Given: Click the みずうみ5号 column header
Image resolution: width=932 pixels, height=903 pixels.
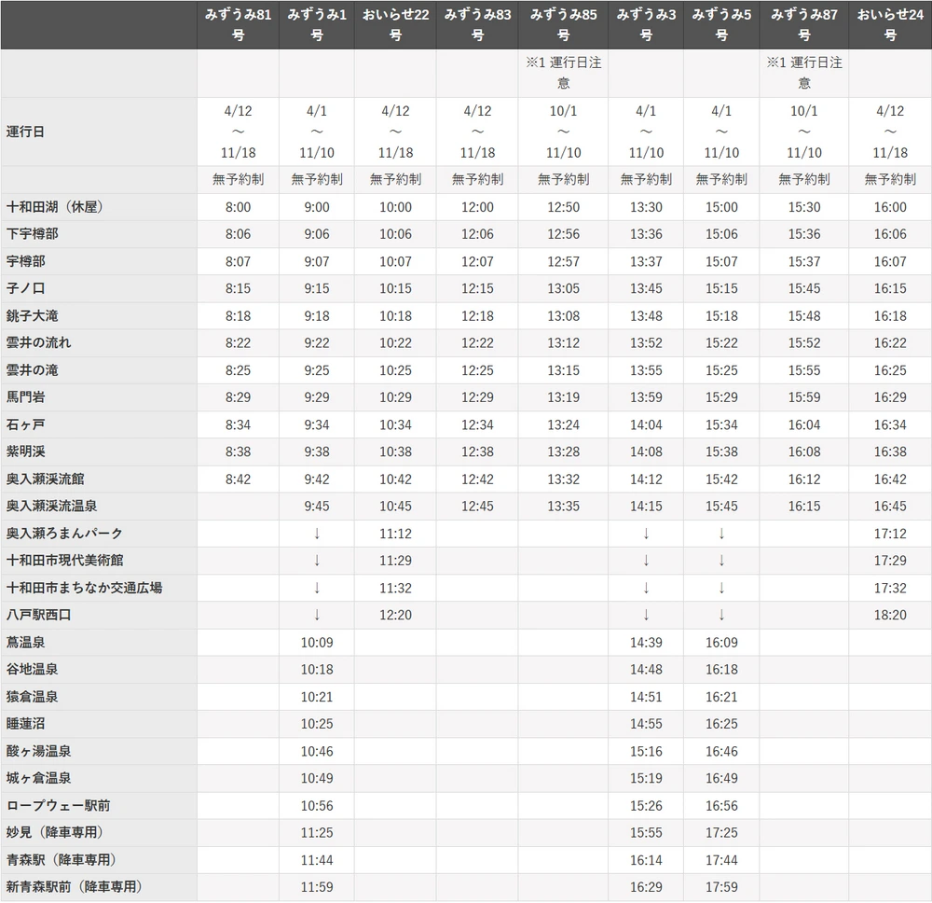Looking at the screenshot, I should [721, 25].
